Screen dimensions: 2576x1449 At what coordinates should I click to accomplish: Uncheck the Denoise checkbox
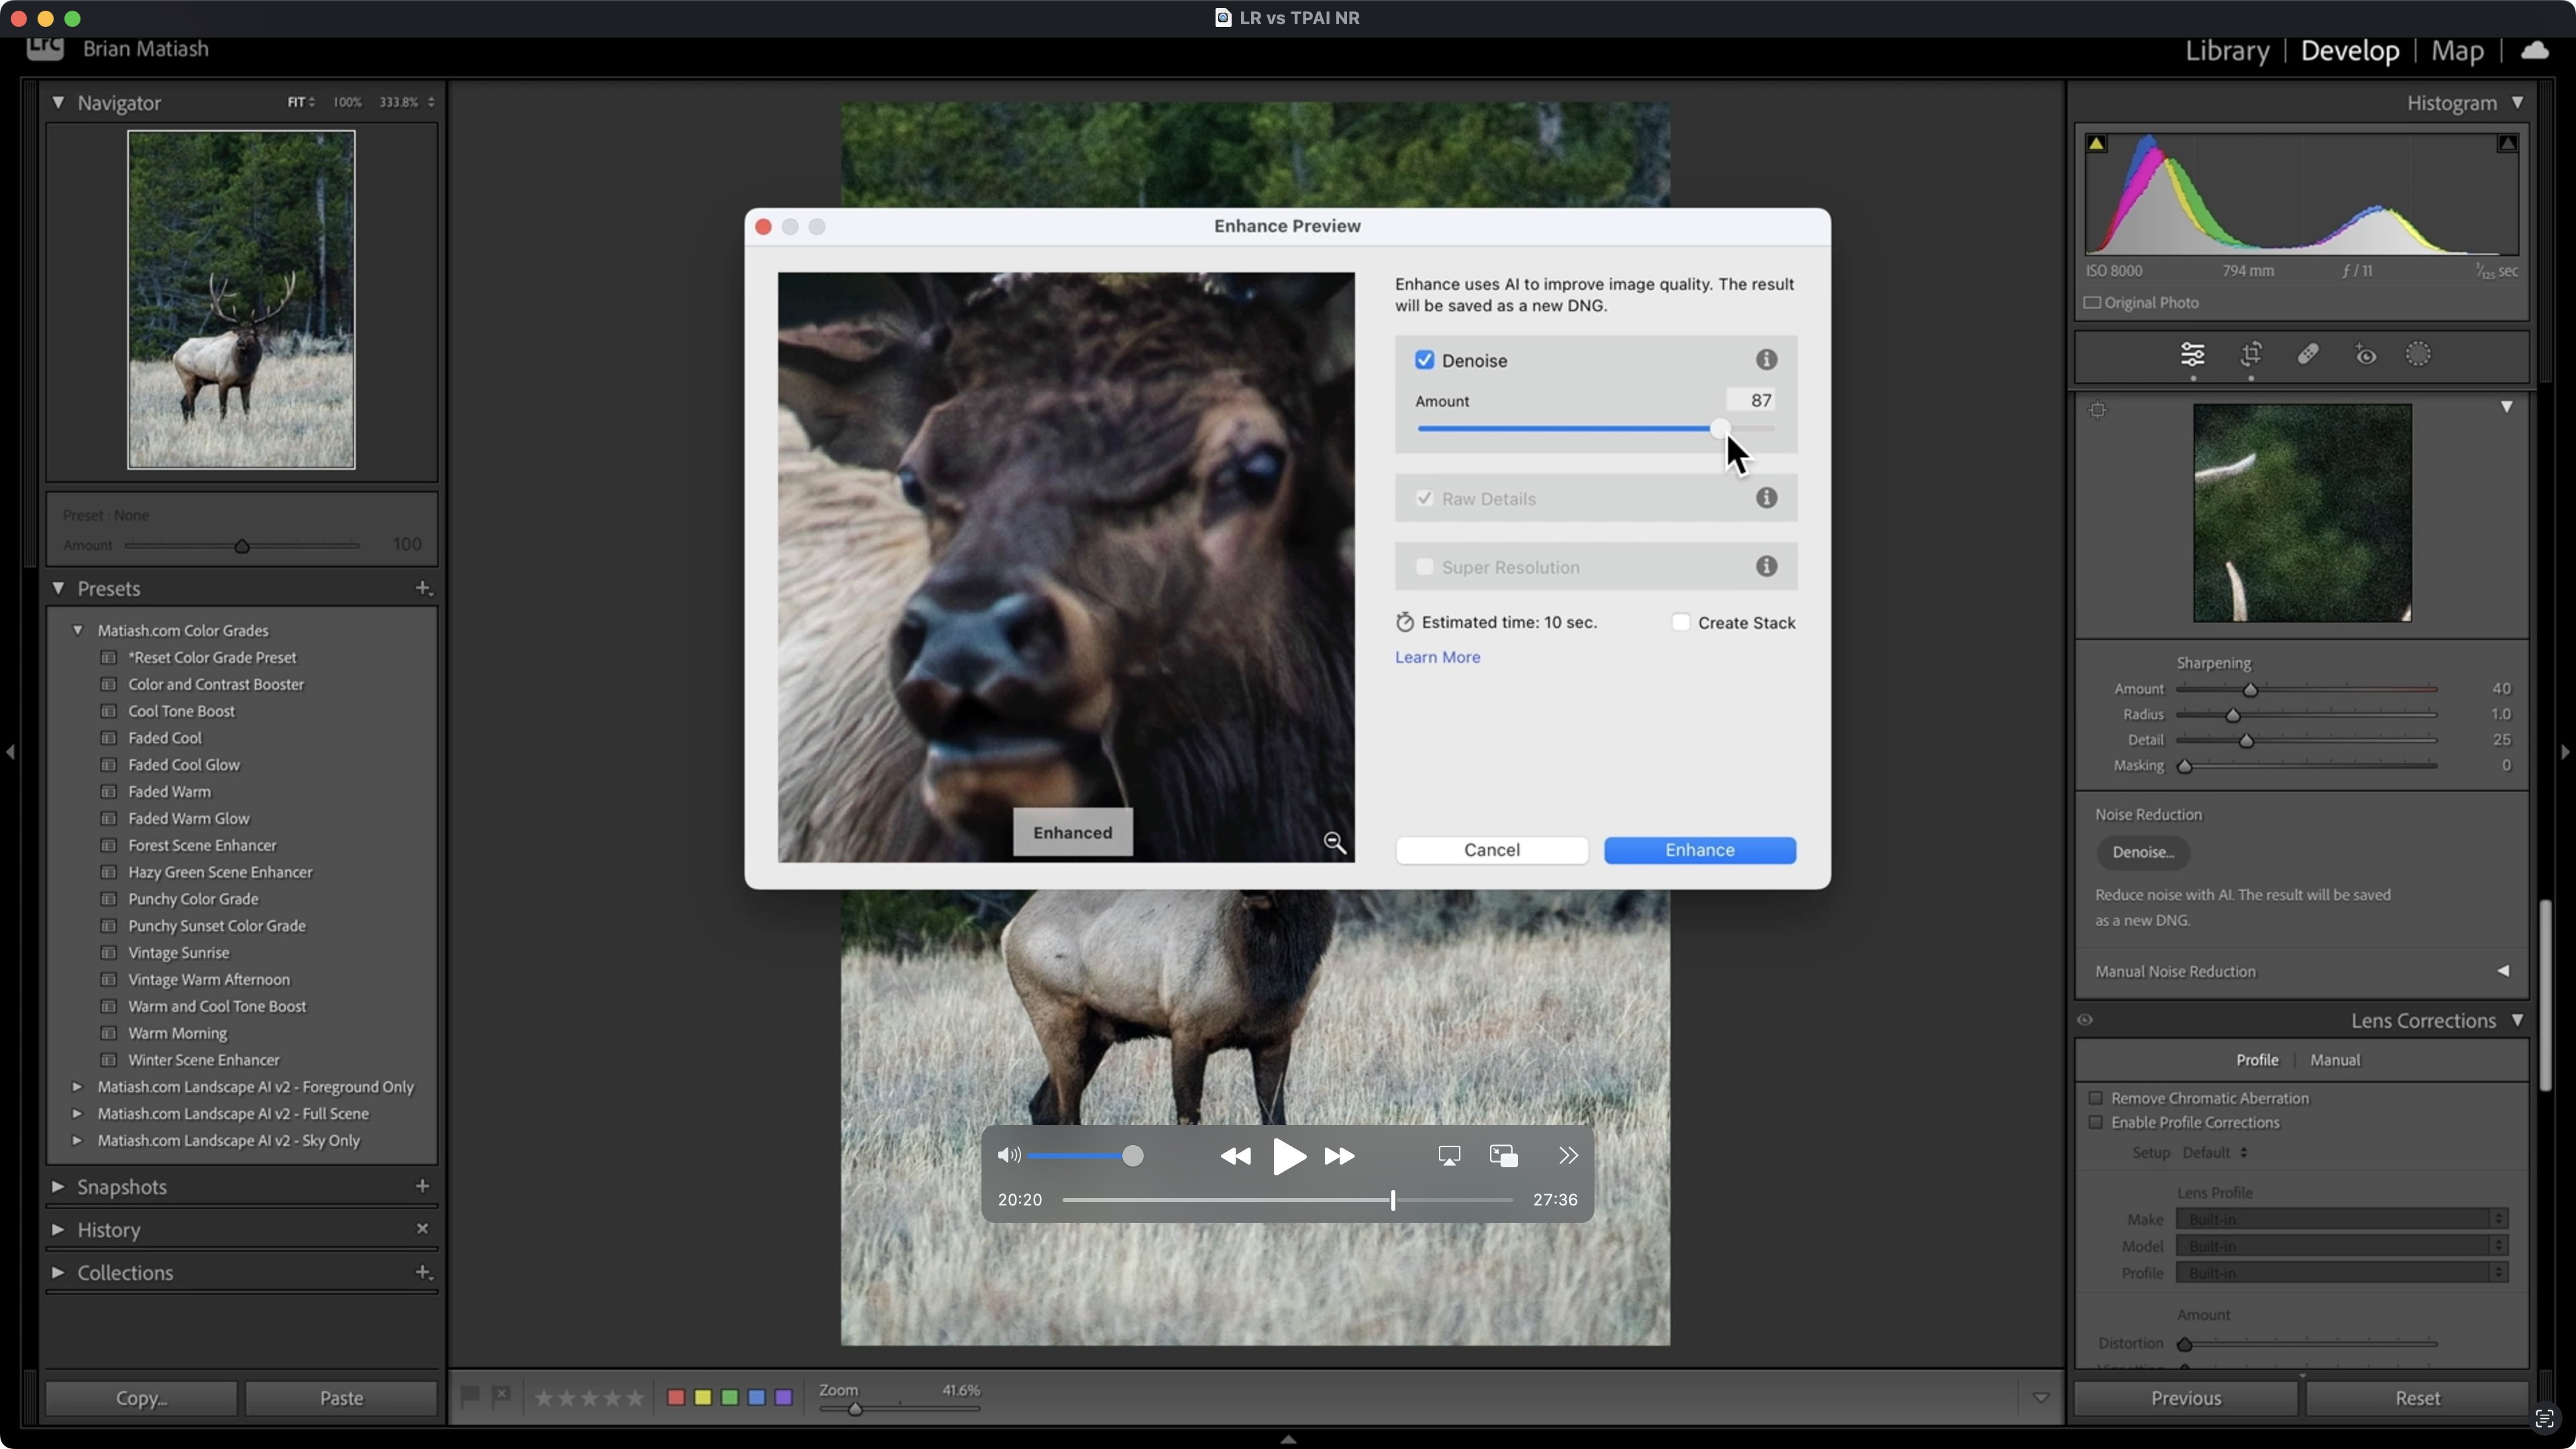(1424, 360)
